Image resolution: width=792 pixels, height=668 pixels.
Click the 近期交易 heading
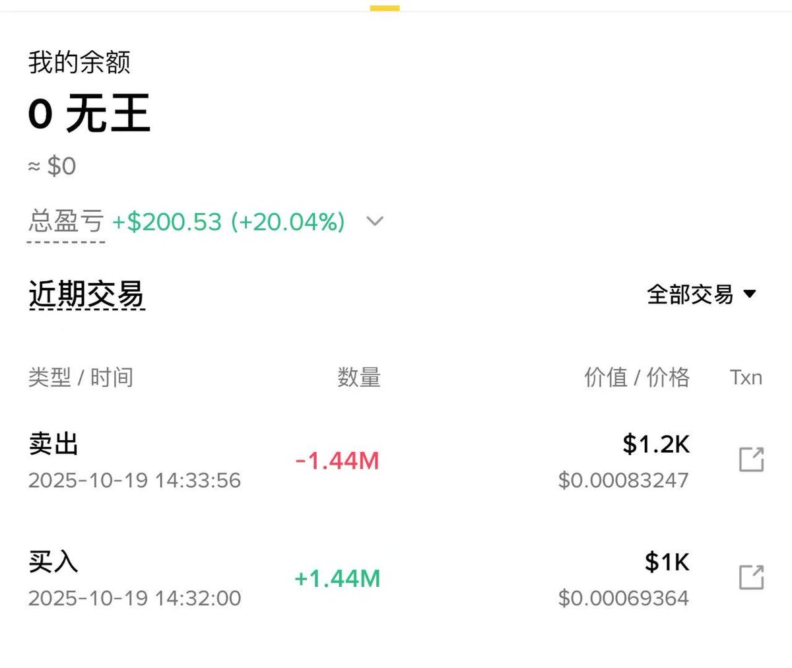pos(86,294)
